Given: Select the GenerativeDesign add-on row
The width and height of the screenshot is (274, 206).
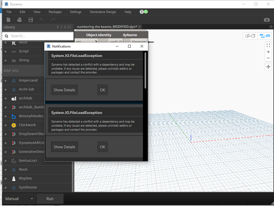Looking at the screenshot, I should click(24, 152).
